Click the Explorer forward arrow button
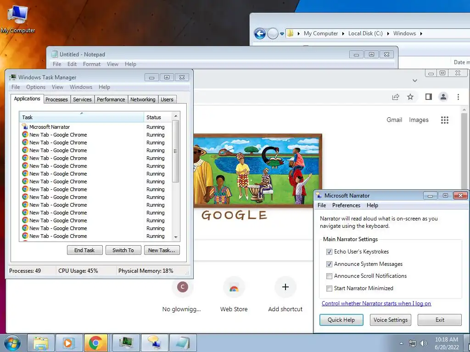The width and height of the screenshot is (470, 352). [273, 33]
